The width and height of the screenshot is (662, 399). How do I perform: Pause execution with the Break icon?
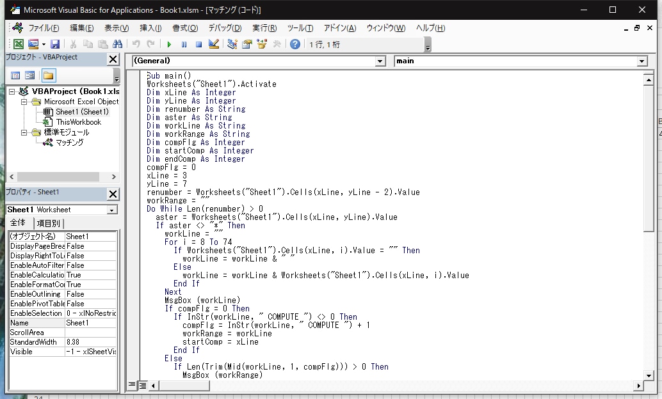pos(184,44)
